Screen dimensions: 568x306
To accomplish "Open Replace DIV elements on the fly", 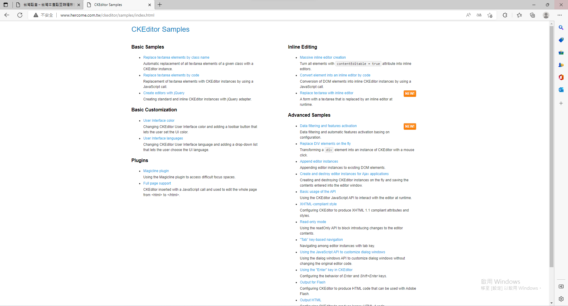I will (325, 144).
